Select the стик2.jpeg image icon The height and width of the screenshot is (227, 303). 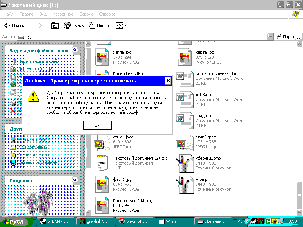coord(185,143)
